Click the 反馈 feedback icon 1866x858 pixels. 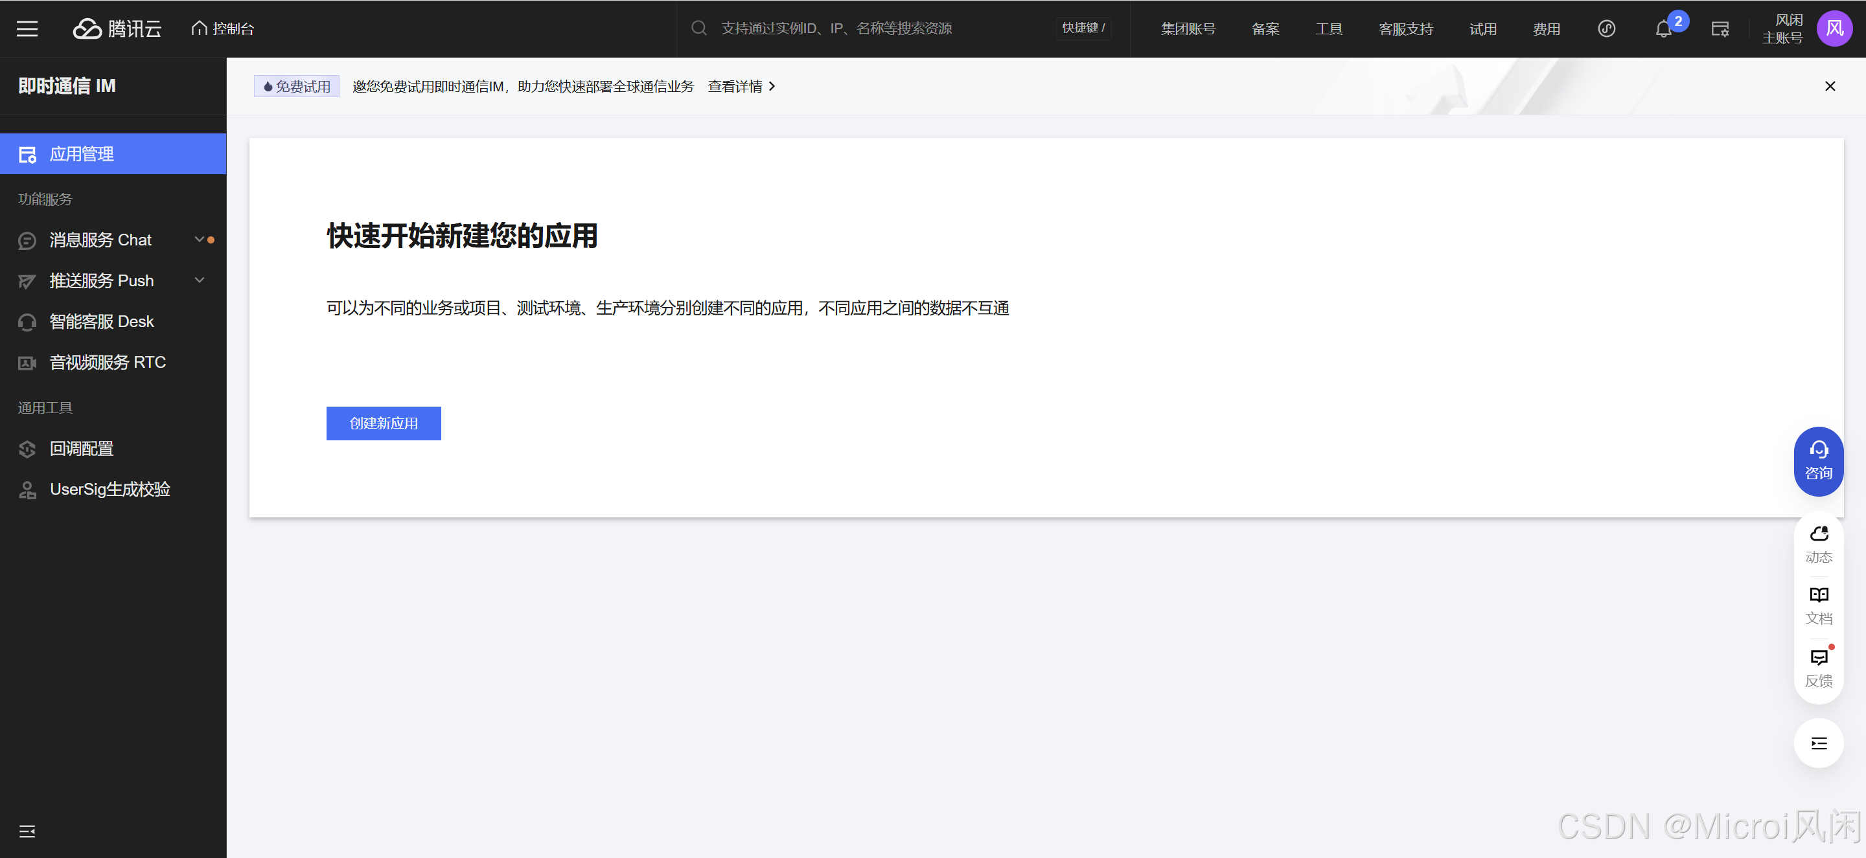[x=1818, y=668]
